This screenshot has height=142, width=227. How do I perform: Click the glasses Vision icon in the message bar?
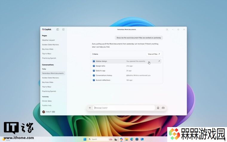[x=163, y=108]
